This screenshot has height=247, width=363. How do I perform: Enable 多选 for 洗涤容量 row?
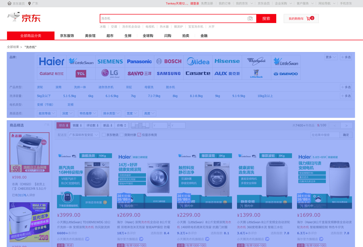tap(346, 96)
